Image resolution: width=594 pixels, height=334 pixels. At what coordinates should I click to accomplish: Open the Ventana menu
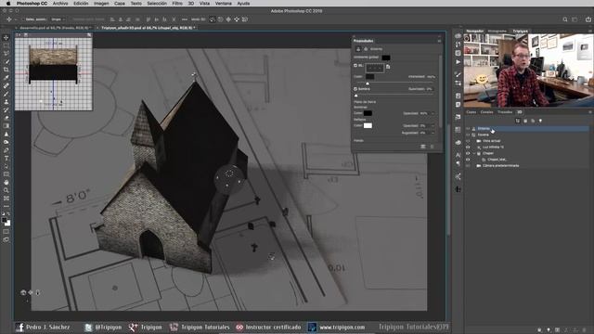(223, 4)
